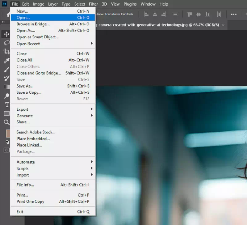Screen dimensions: 247x225
Task: Select the Lasso tool
Action: click(x=6, y=43)
